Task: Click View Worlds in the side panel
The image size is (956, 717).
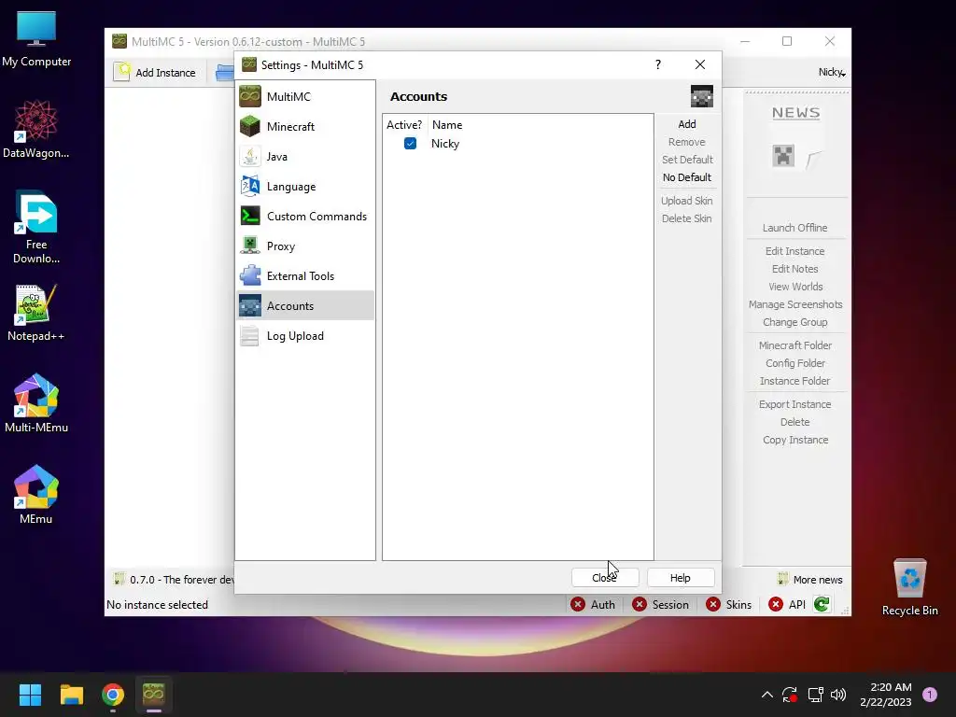Action: (794, 286)
